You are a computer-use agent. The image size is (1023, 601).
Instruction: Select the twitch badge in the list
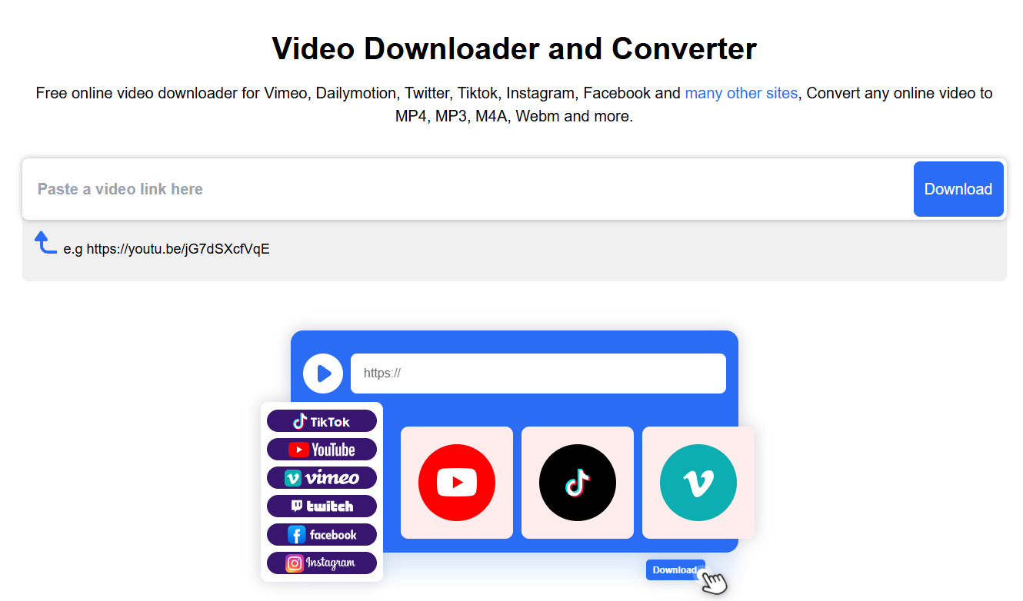(x=322, y=506)
